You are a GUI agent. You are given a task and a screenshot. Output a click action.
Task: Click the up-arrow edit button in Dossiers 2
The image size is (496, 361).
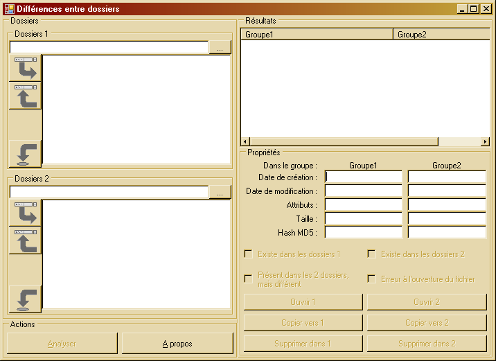click(x=25, y=240)
